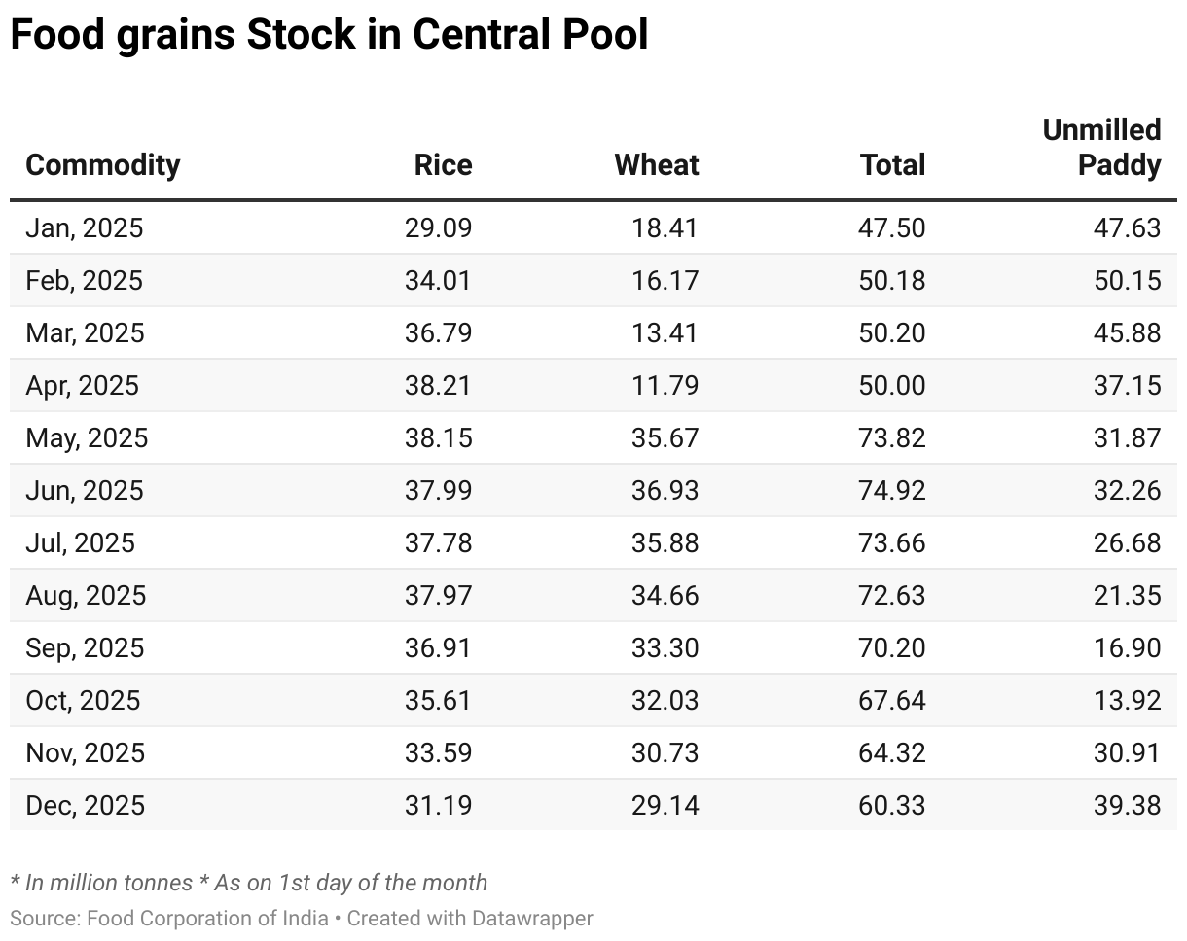Screen dimensions: 1187x941
Task: Click the Total column header
Action: 892,164
